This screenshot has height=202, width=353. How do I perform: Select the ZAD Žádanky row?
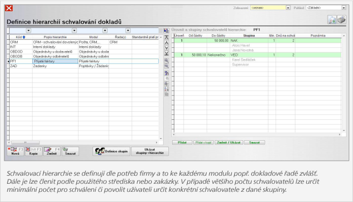(84, 66)
